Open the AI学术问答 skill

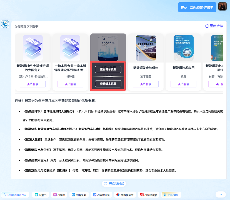(x=101, y=195)
